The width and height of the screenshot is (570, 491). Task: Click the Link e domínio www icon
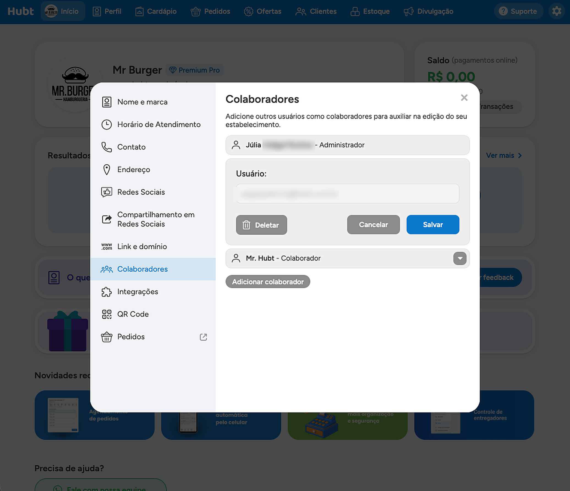coord(106,247)
